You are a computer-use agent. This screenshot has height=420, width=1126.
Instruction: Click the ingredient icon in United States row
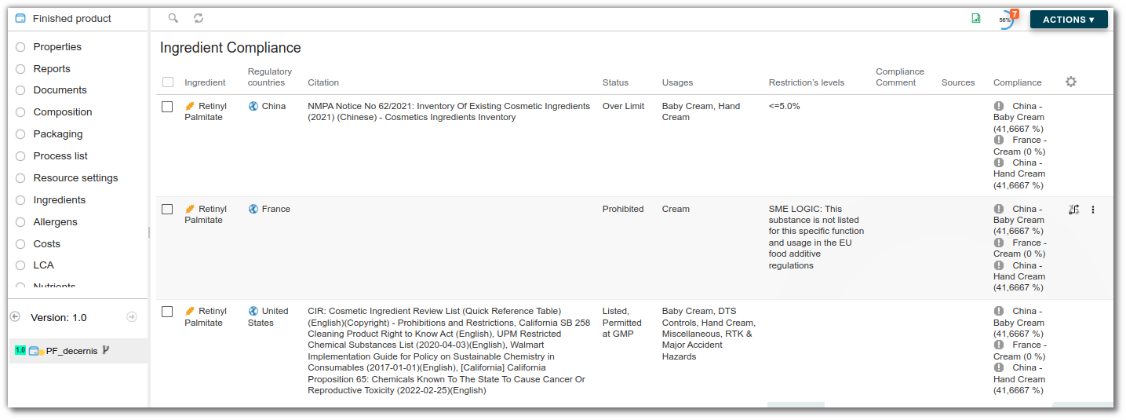[190, 311]
